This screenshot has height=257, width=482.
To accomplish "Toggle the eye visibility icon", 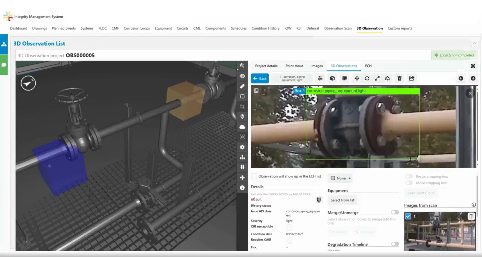I will coord(242,76).
